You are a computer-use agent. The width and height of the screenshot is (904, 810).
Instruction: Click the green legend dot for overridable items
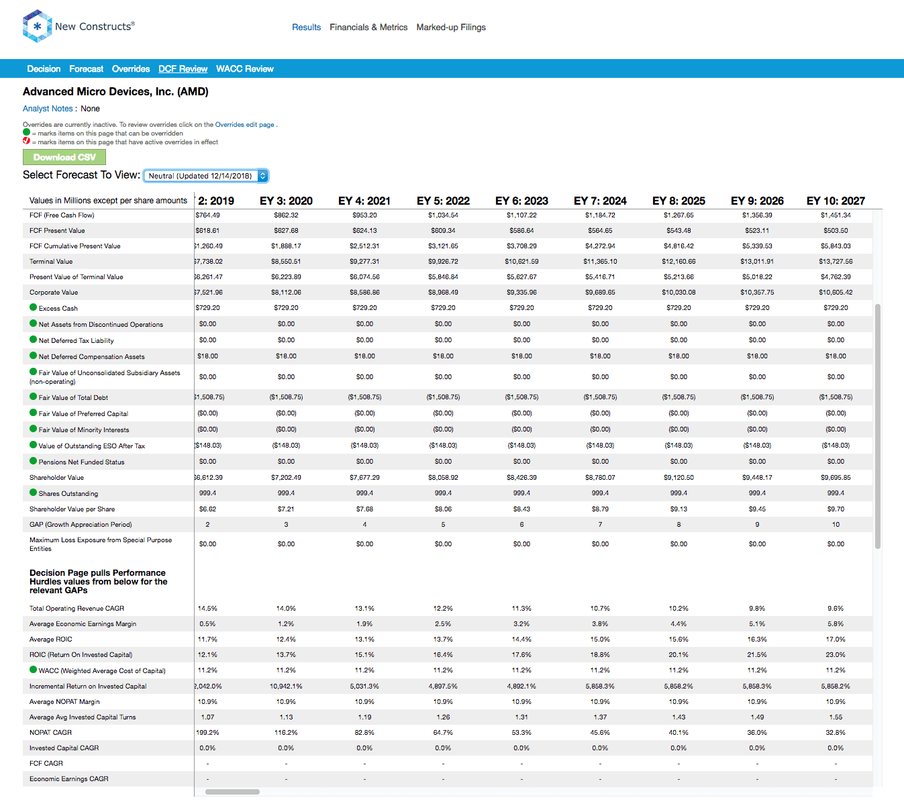click(26, 132)
